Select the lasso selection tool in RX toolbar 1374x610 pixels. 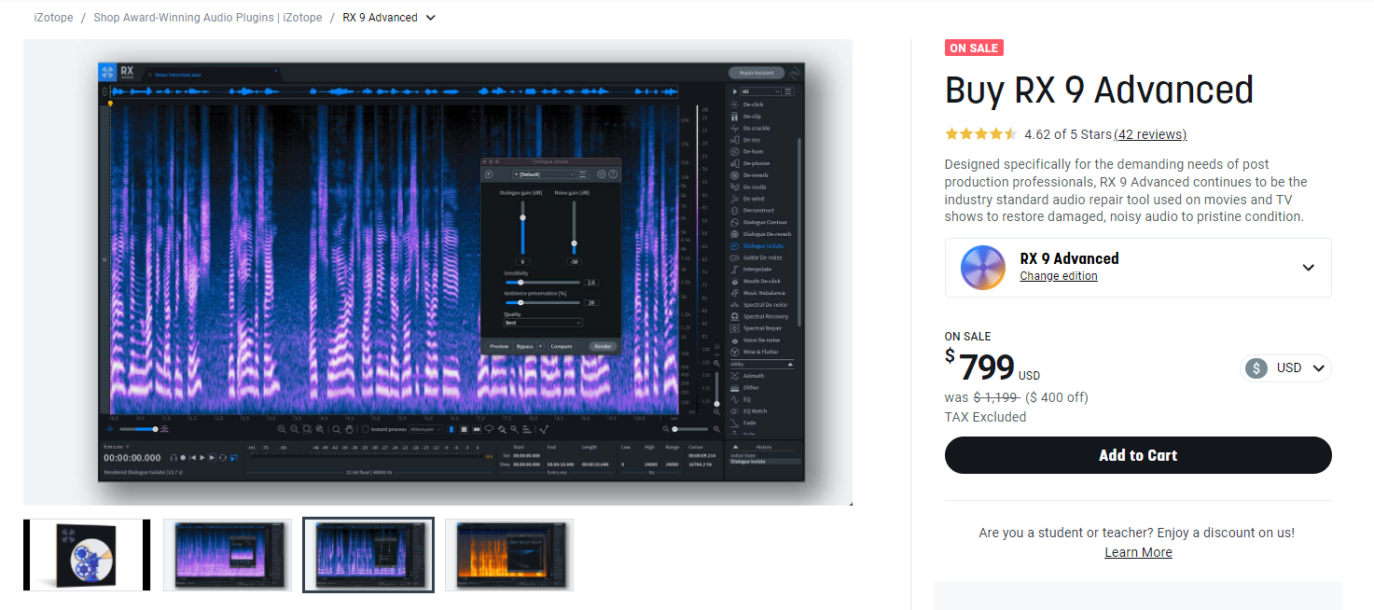[x=490, y=429]
